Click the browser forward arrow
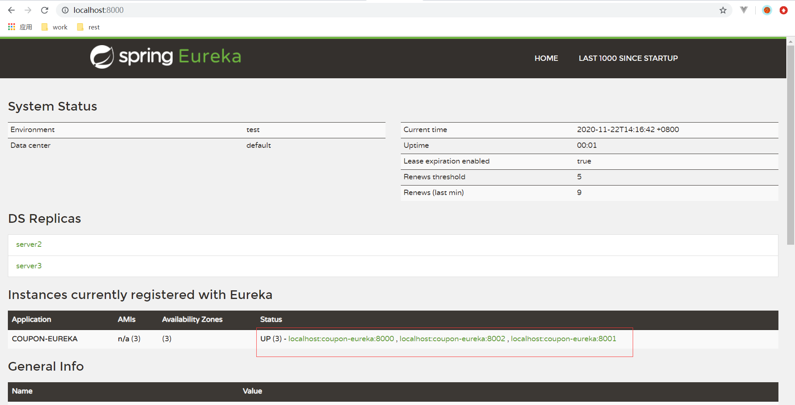The width and height of the screenshot is (795, 405). (28, 10)
